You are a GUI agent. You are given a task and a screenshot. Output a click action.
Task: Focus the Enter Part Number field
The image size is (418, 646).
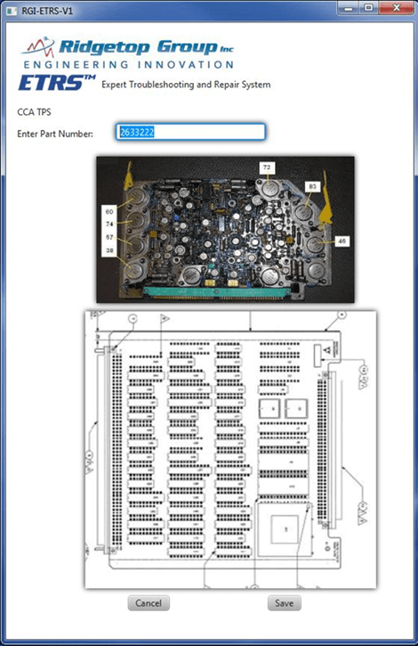[x=190, y=132]
